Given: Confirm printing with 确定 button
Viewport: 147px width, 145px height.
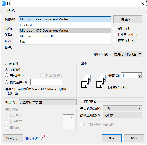Looking at the screenshot, I should pos(111,138).
